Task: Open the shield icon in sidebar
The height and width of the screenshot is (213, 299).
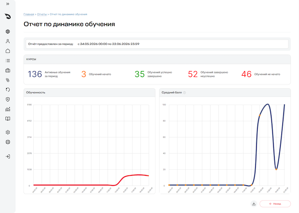Action: pos(8,99)
